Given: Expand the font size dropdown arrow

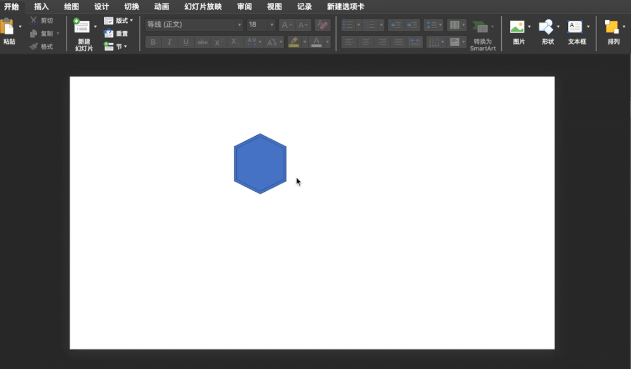Looking at the screenshot, I should [x=272, y=25].
